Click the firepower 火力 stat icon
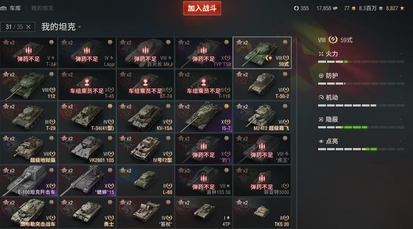 321,54
